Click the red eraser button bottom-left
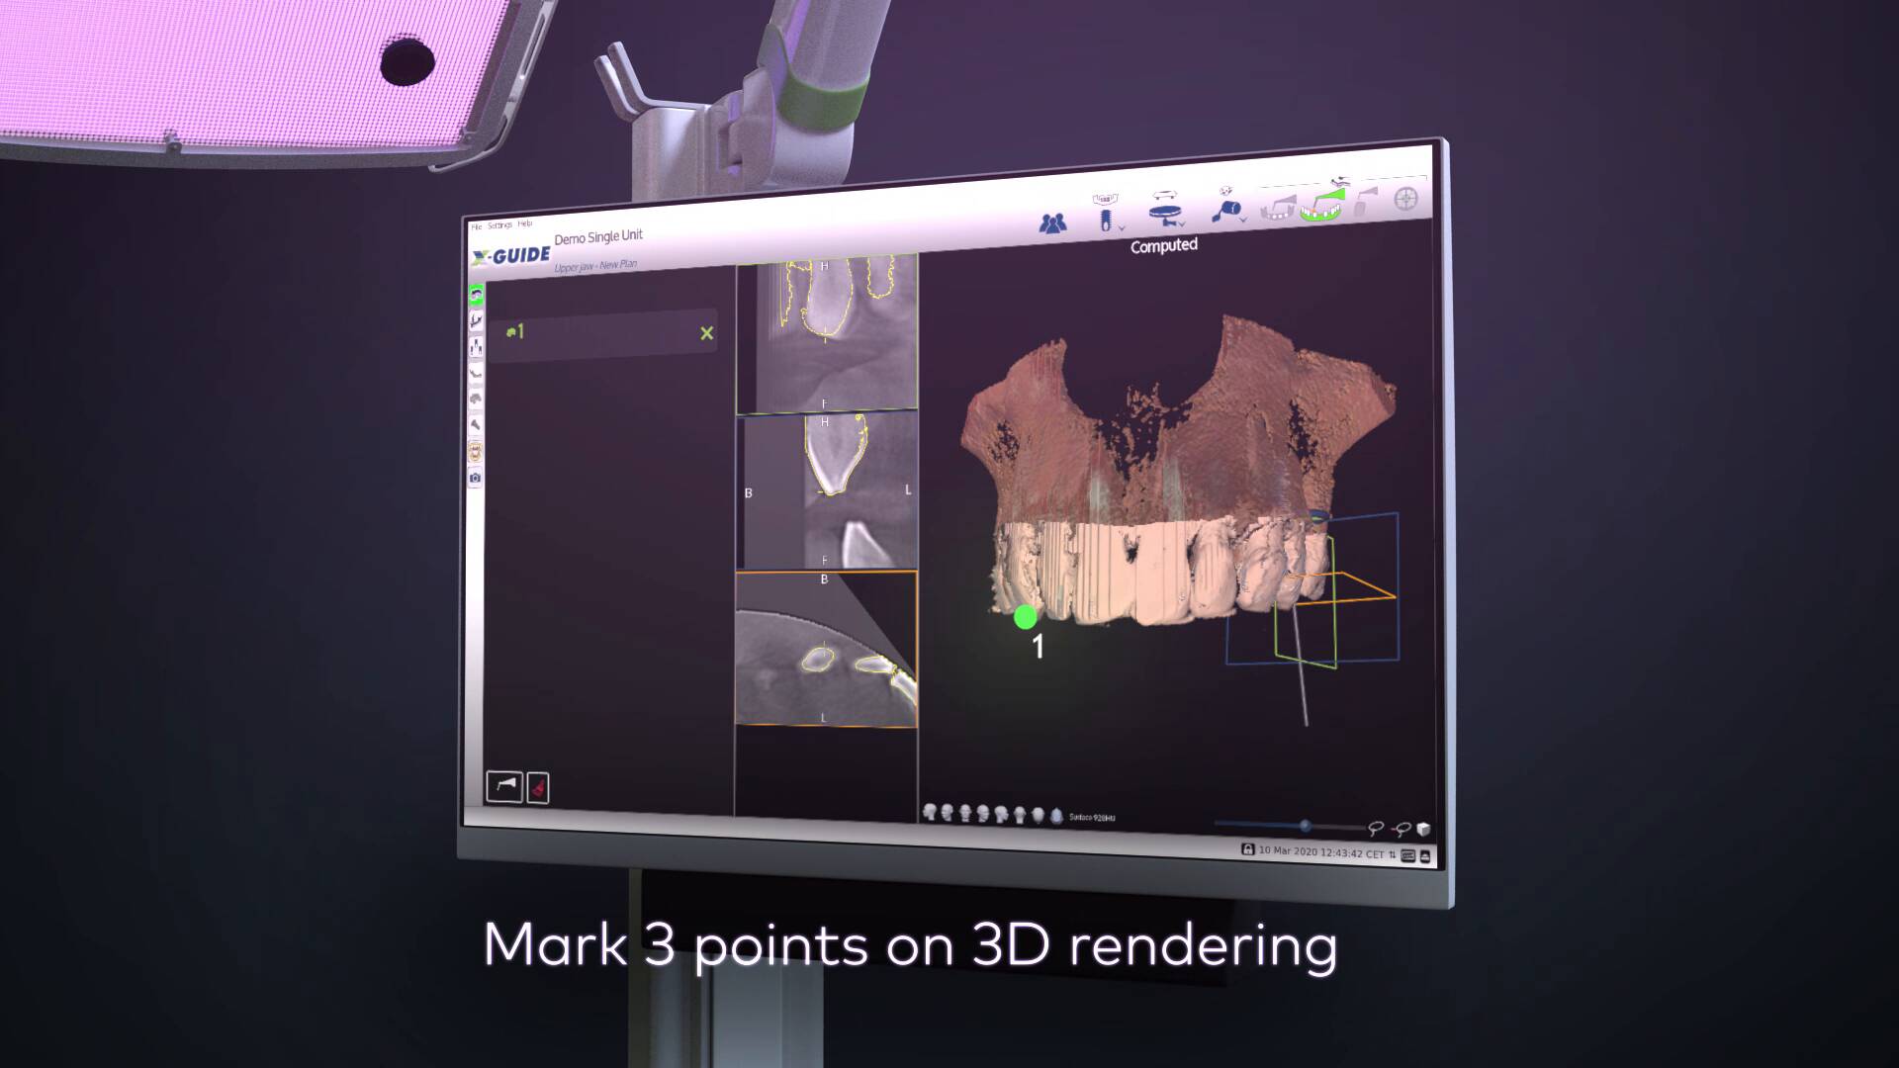The width and height of the screenshot is (1899, 1068). pos(538,788)
